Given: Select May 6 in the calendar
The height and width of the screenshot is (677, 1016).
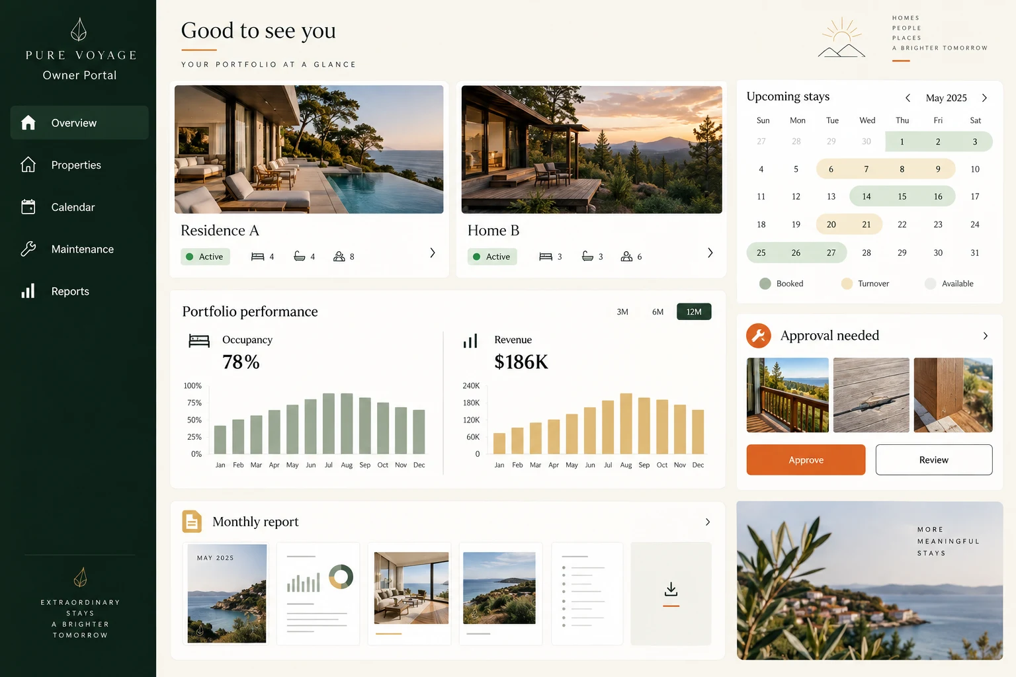Looking at the screenshot, I should pos(831,169).
